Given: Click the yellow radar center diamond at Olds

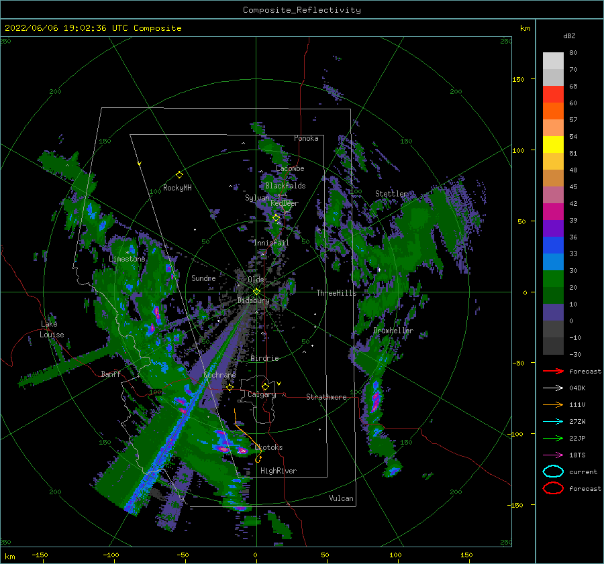Looking at the screenshot, I should [256, 292].
